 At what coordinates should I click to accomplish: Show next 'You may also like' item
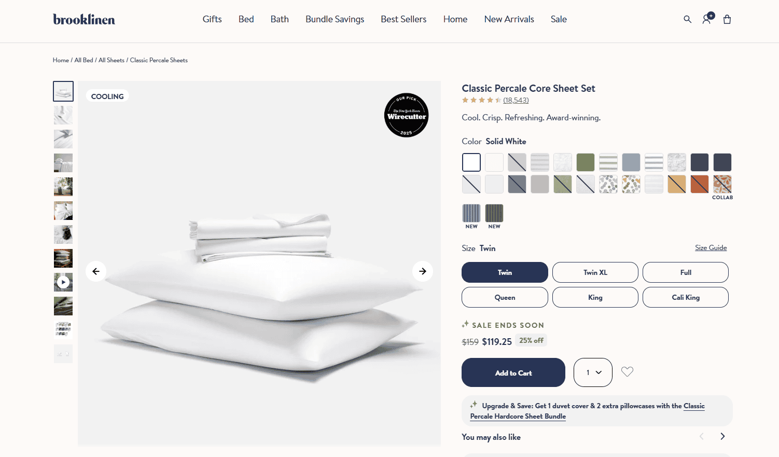tap(722, 436)
